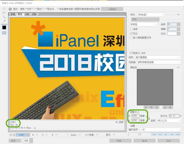
Task: Open the browser selection dropdown arrow
Action: (x=31, y=141)
